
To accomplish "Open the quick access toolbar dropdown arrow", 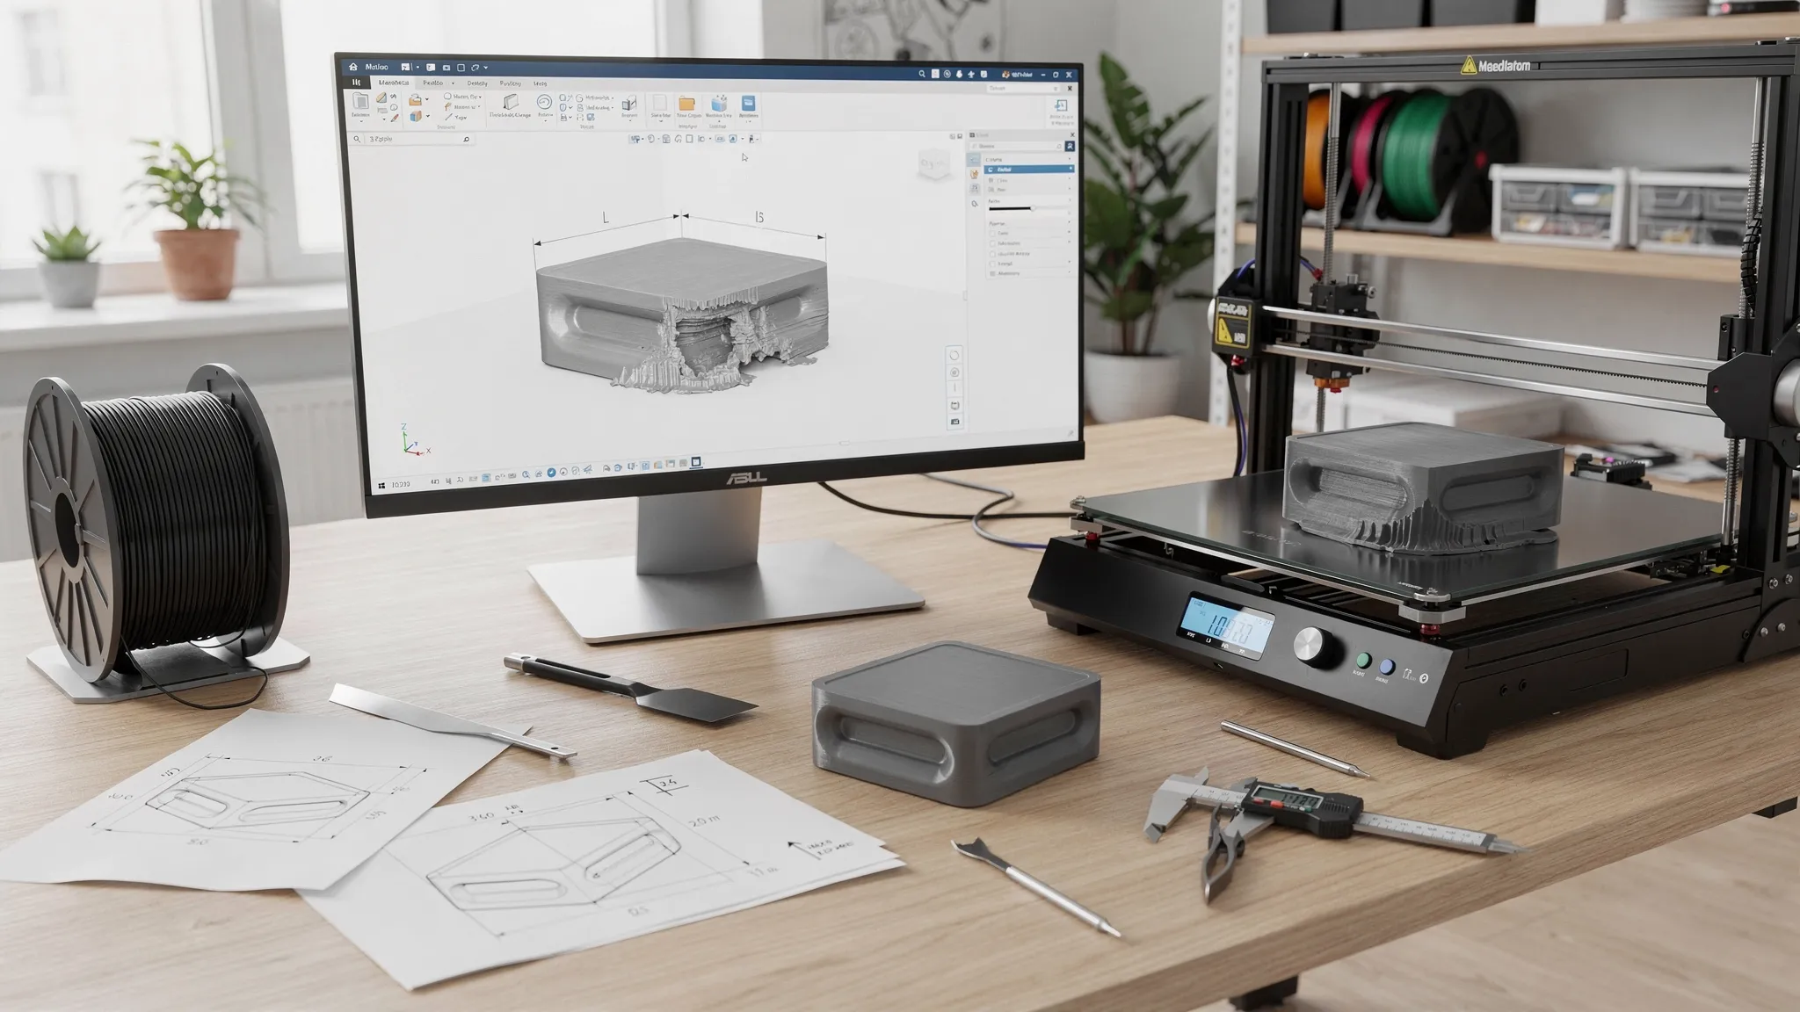I will click(485, 68).
